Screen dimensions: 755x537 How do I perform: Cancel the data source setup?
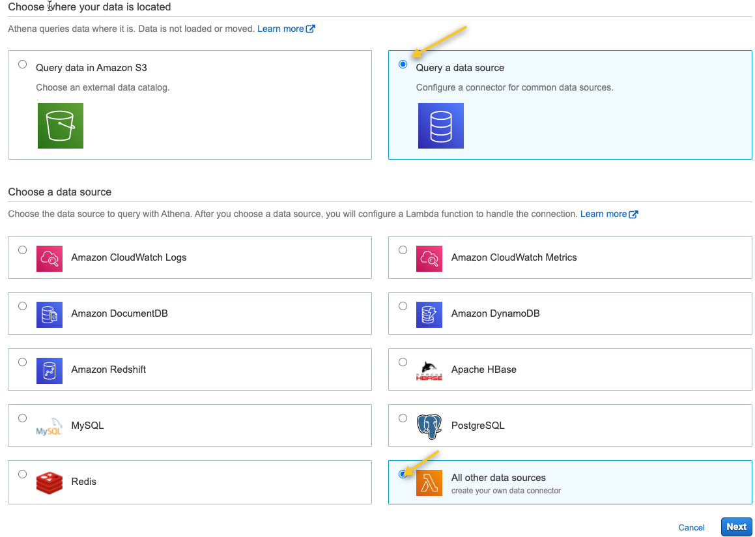click(691, 527)
